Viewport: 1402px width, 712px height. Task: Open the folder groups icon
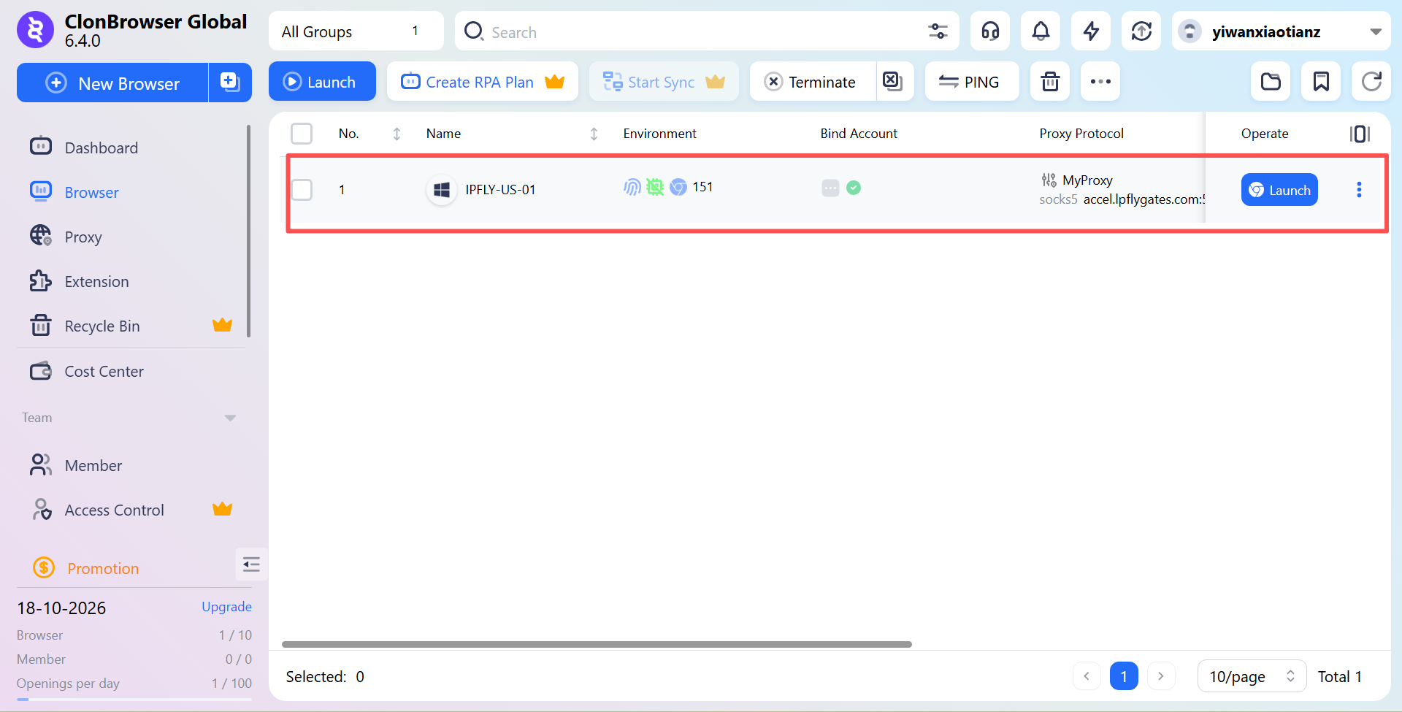(1271, 81)
